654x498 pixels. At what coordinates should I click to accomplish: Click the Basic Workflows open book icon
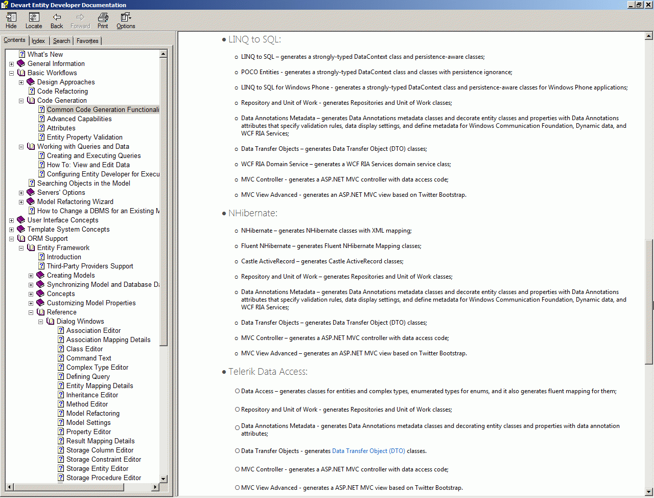point(21,73)
